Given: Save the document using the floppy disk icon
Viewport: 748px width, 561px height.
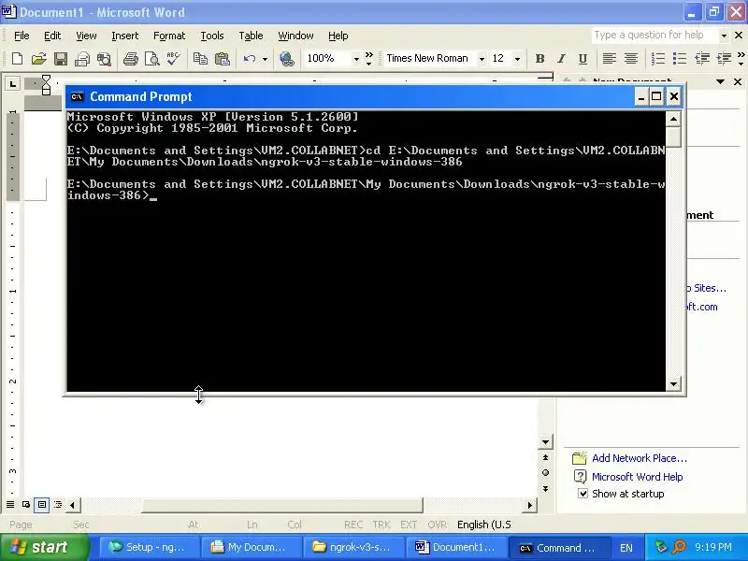Looking at the screenshot, I should (61, 59).
